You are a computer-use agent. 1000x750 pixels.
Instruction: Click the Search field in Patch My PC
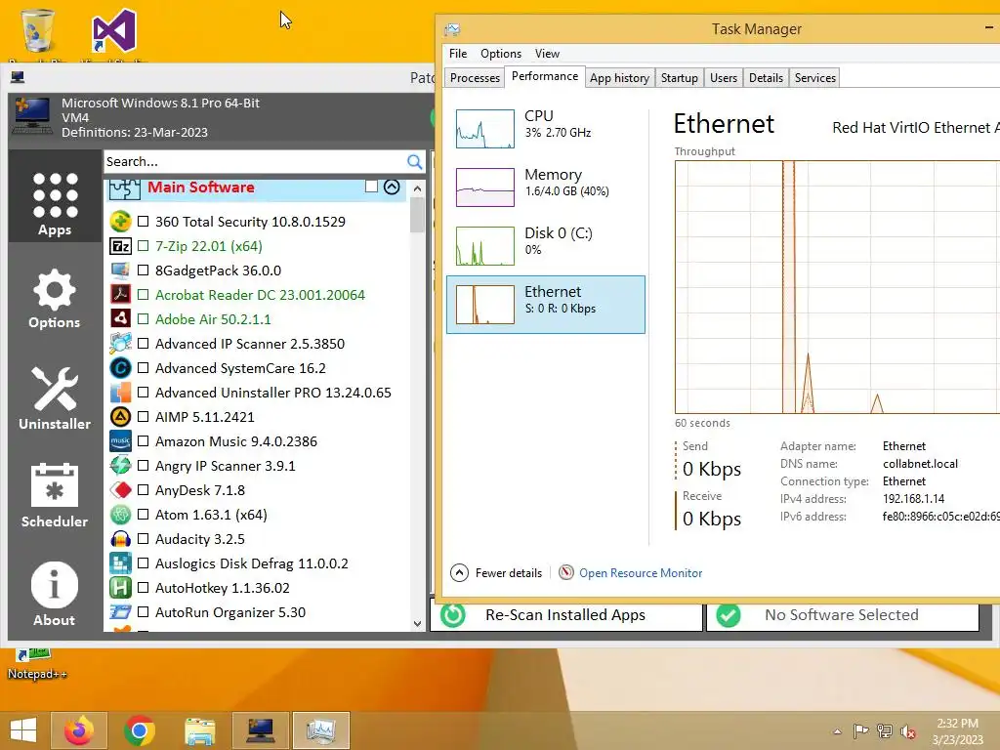click(255, 162)
